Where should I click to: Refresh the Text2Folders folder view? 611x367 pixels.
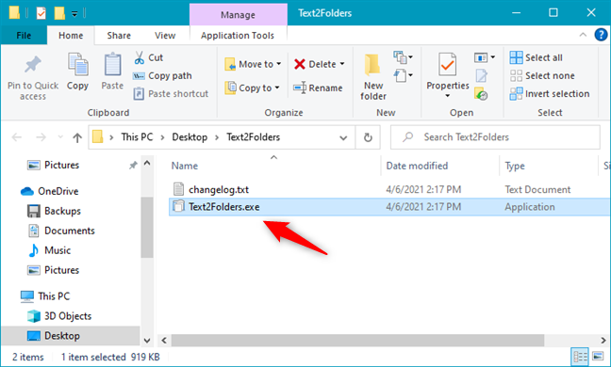point(368,137)
